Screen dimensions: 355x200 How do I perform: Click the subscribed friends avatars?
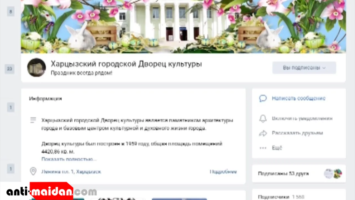pos(333,174)
